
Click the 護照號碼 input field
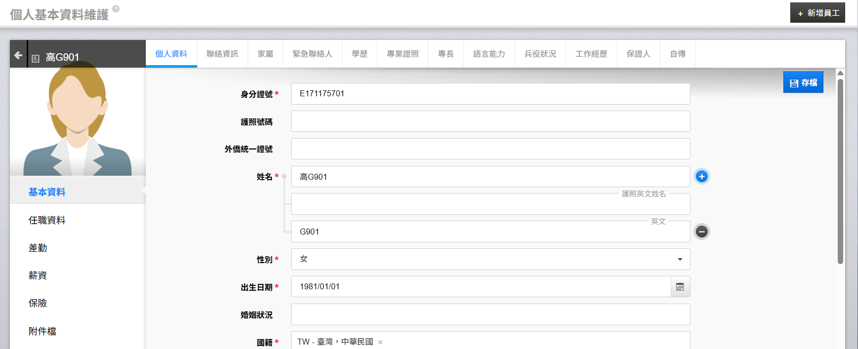490,121
